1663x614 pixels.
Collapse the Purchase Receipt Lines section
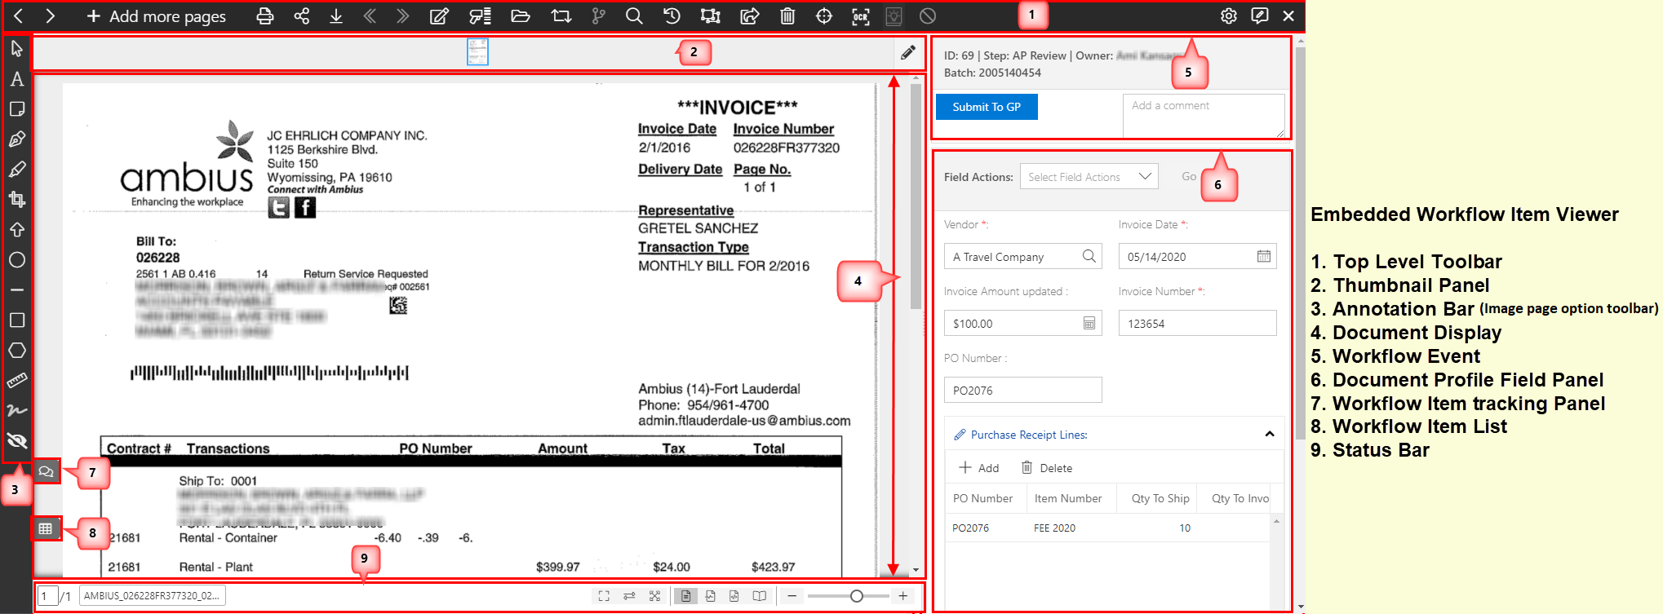click(x=1269, y=435)
